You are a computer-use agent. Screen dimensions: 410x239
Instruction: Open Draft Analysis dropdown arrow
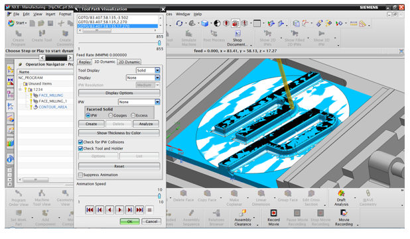coord(355,198)
